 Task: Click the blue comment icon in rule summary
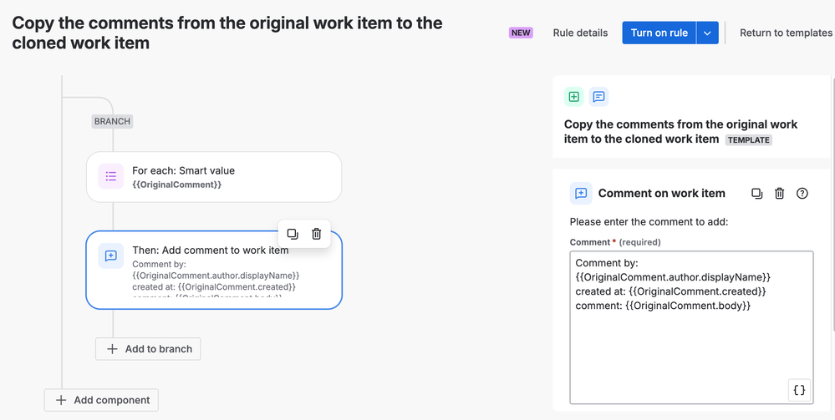(x=598, y=97)
